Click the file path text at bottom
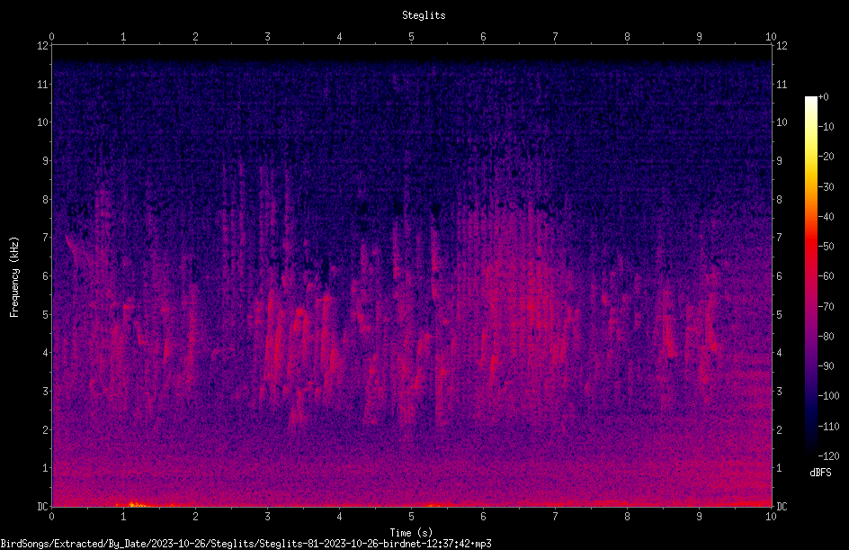The width and height of the screenshot is (849, 550). [x=246, y=544]
